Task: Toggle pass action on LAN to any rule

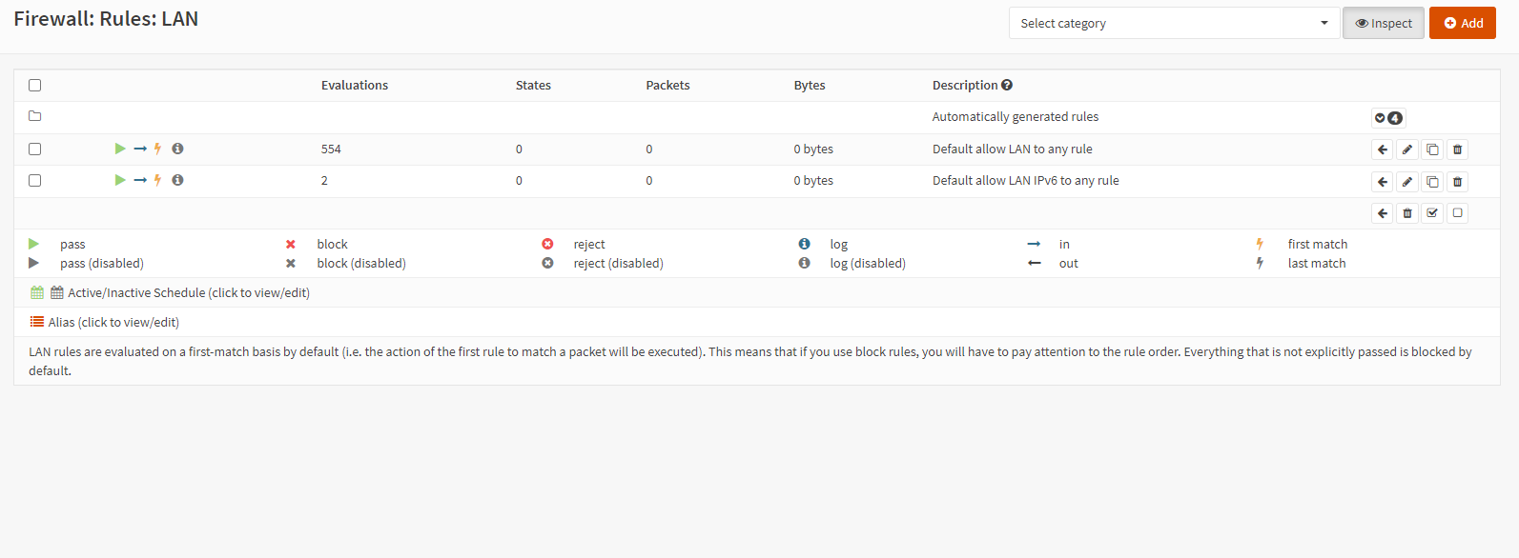Action: (120, 149)
